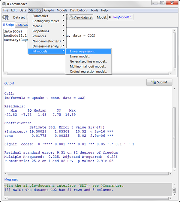Viewport: 180px width, 202px height.
Task: Click the 'Multiple R-squared' output line
Action: [61, 157]
